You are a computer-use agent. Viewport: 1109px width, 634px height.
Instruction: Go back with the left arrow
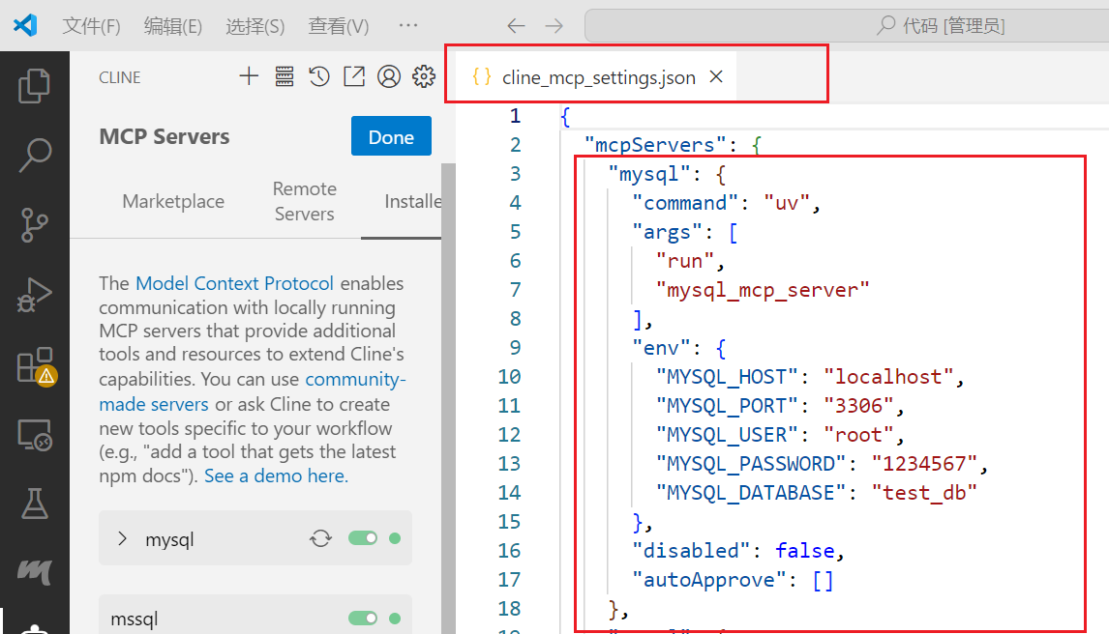coord(517,26)
